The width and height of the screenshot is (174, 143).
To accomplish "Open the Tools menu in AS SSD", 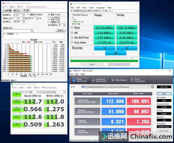I will click(91, 8).
